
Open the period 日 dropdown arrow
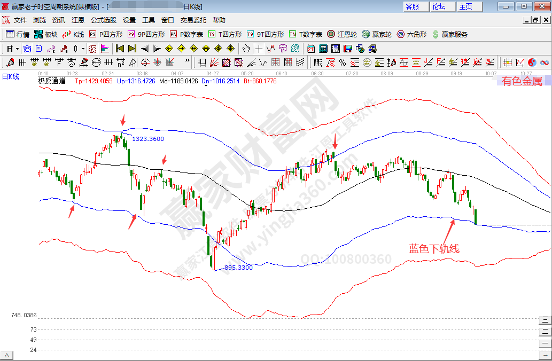tap(17, 49)
